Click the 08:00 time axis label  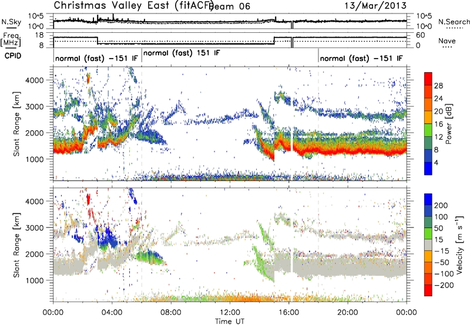(x=171, y=313)
